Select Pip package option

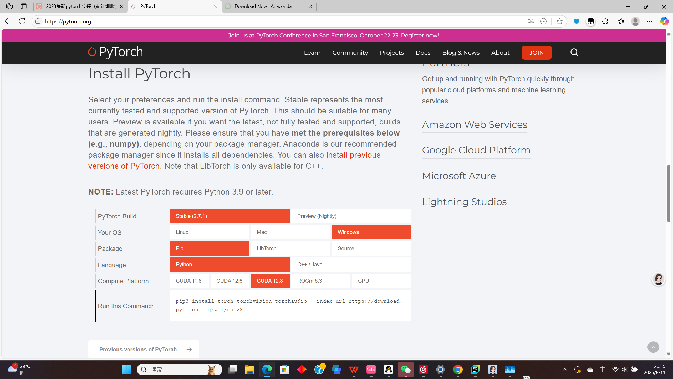click(210, 248)
